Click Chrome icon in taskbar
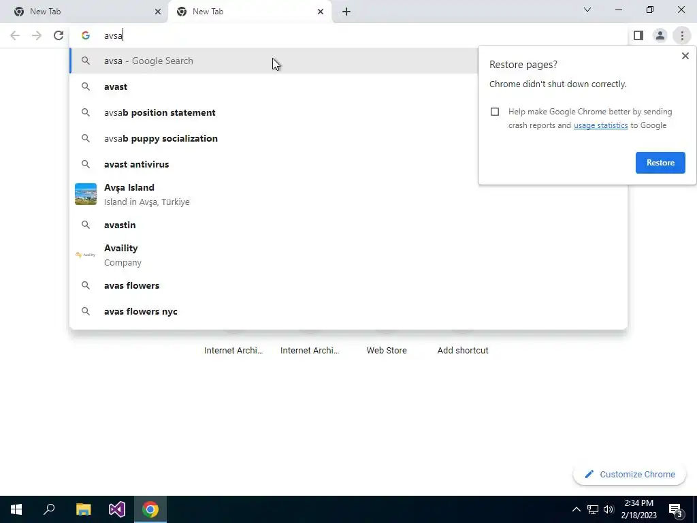This screenshot has width=697, height=523. [x=150, y=509]
